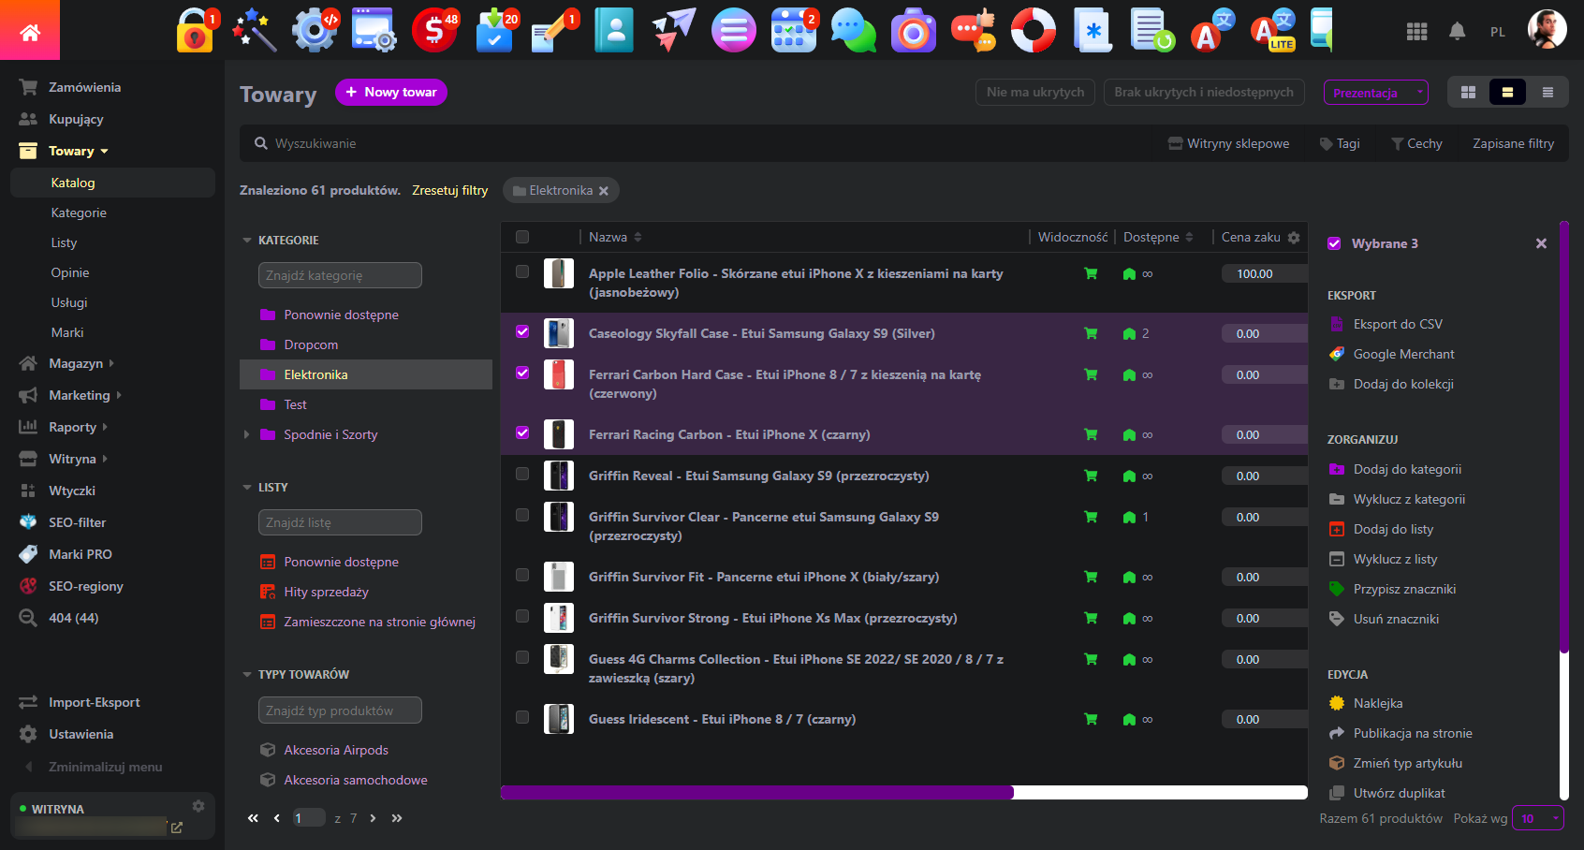Open table column settings gear icon

(x=1294, y=238)
